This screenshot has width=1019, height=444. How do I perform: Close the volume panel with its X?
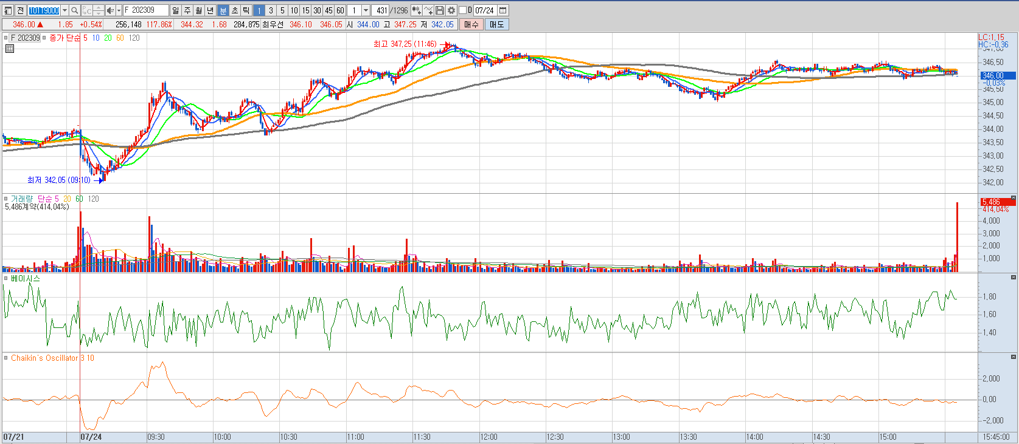(1014, 198)
